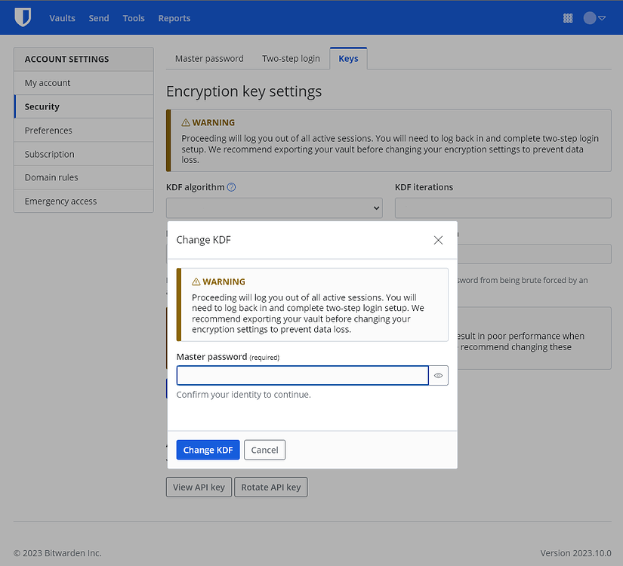Open the KDF algorithm dropdown
623x566 pixels.
tap(274, 208)
